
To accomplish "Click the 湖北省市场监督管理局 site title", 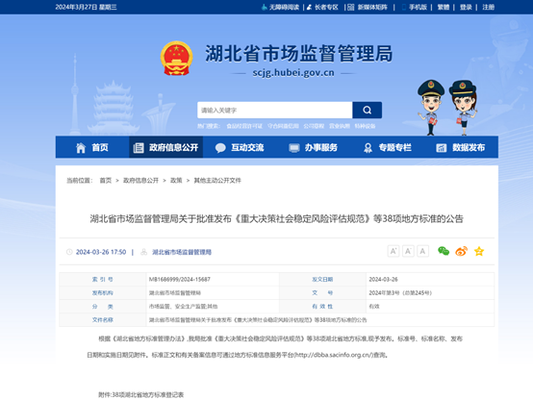I will click(299, 53).
